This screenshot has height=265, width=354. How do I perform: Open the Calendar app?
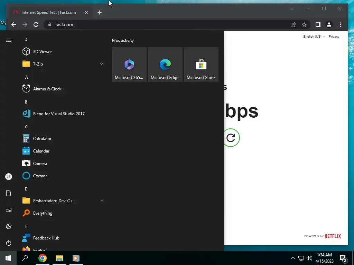tap(63, 151)
